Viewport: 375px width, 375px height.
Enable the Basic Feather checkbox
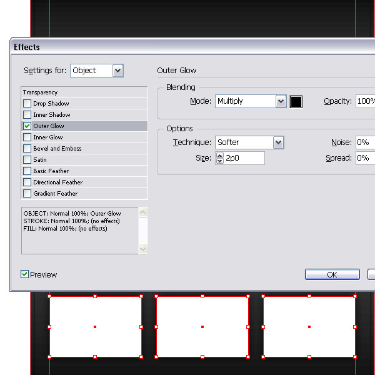tap(27, 171)
